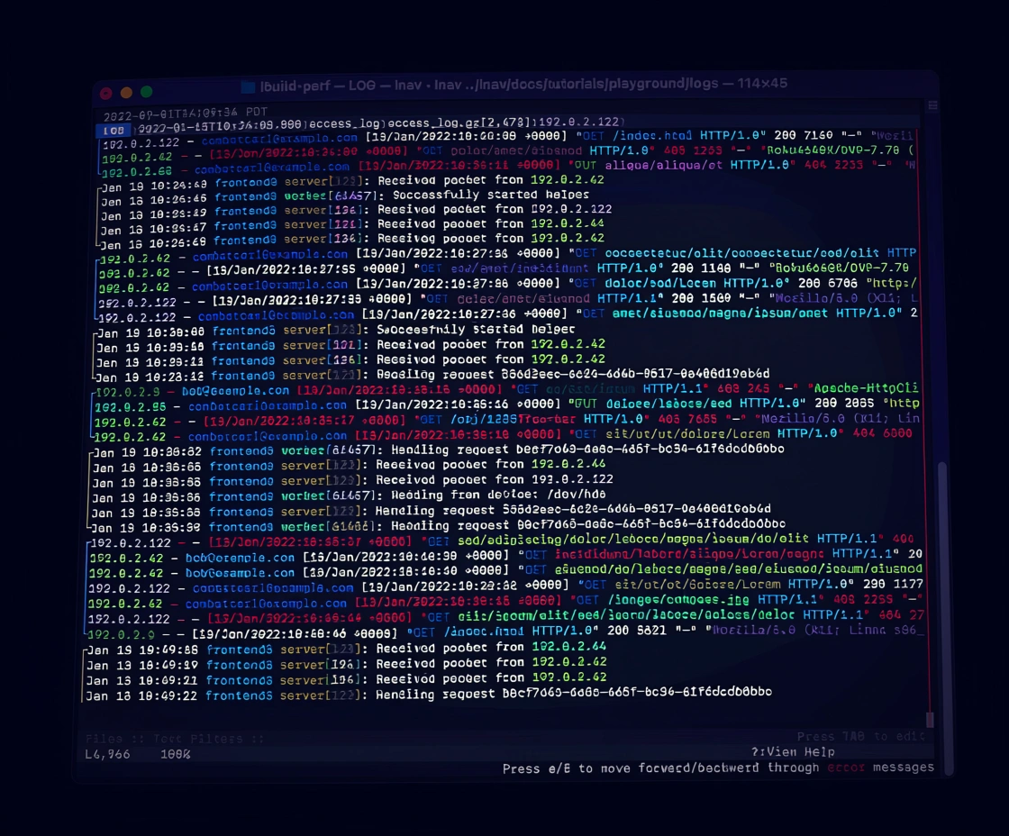Minimize the window using the yellow button
Screen dimensions: 1009x836
coord(126,92)
